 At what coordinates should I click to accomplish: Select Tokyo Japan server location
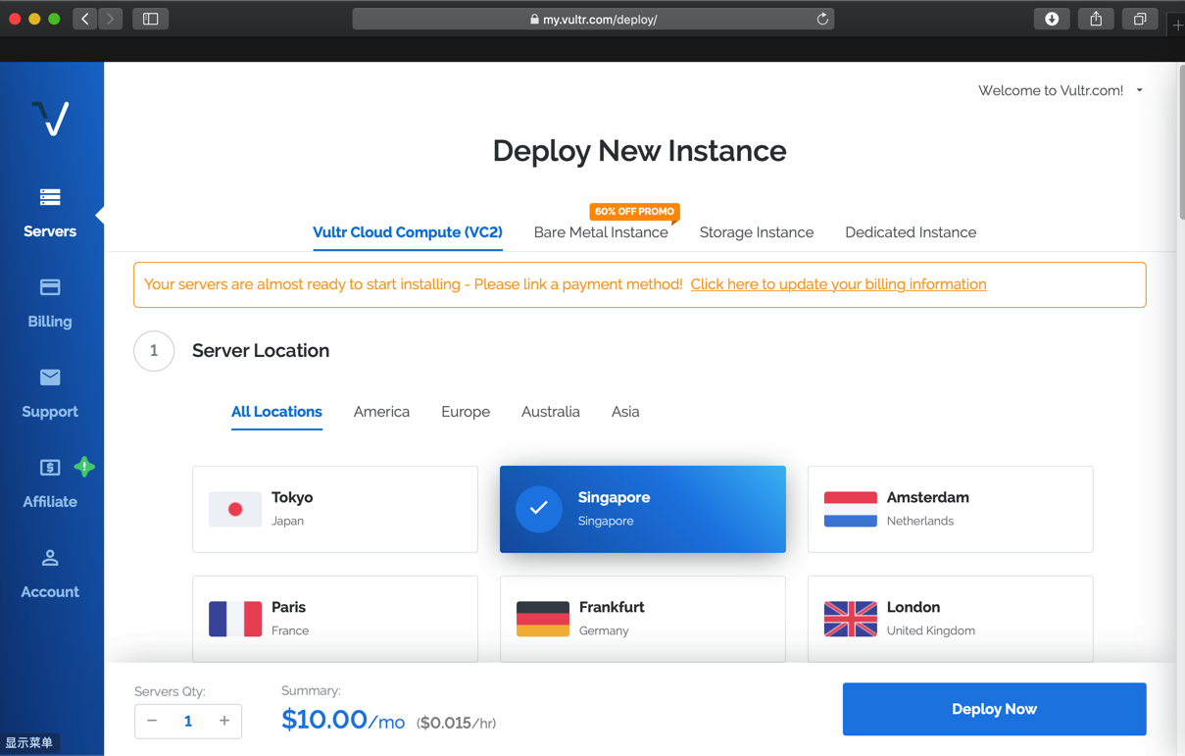tap(335, 509)
